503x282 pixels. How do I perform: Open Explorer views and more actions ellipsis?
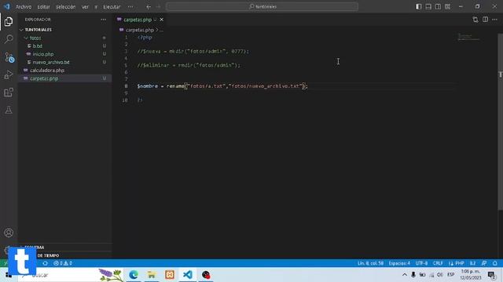pos(103,20)
